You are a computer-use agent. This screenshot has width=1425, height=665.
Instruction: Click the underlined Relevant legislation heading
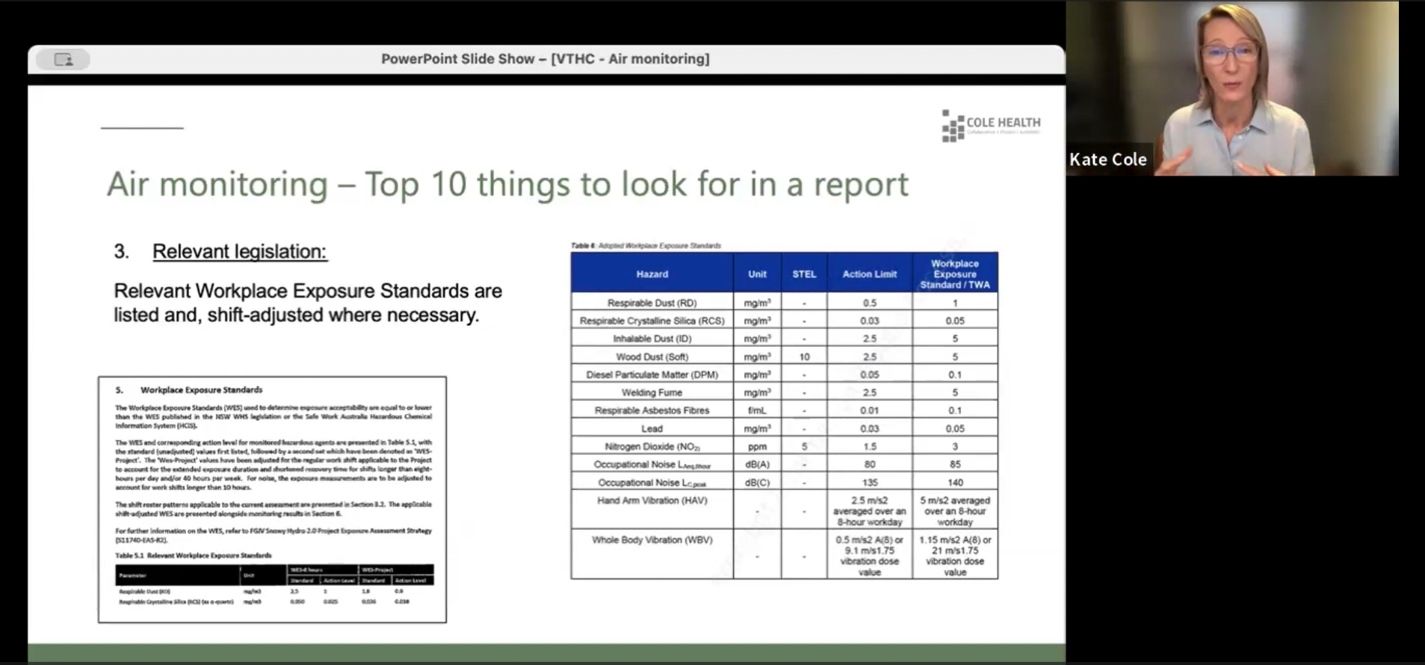coord(239,252)
